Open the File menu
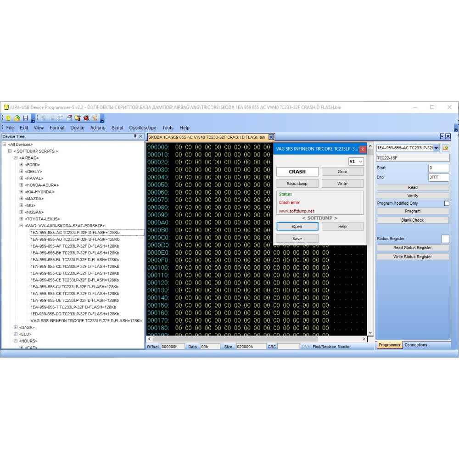This screenshot has width=459, height=459. click(x=10, y=128)
